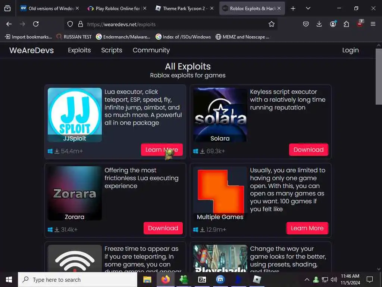Open the tracking protection shield icon
The height and width of the screenshot is (287, 382).
pos(70,24)
